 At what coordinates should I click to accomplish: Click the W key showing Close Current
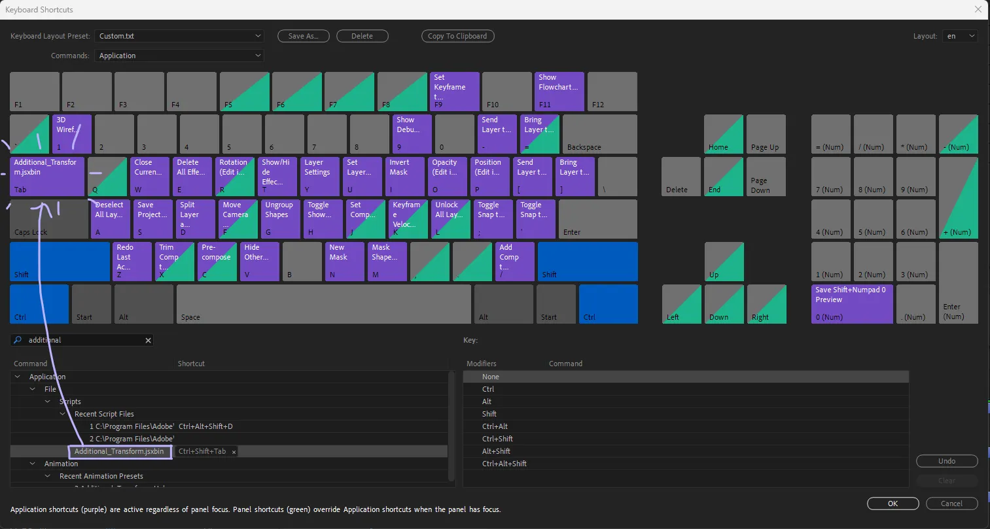(x=150, y=177)
